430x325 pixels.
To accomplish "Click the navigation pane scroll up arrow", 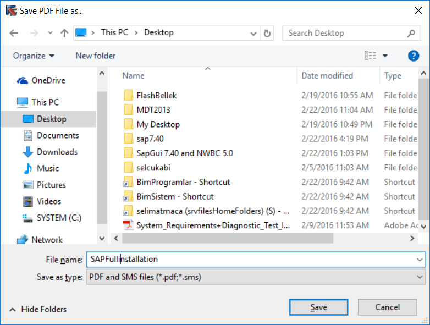I will tap(102, 73).
